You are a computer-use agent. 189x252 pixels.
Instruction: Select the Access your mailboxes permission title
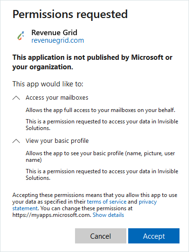coord(57,98)
